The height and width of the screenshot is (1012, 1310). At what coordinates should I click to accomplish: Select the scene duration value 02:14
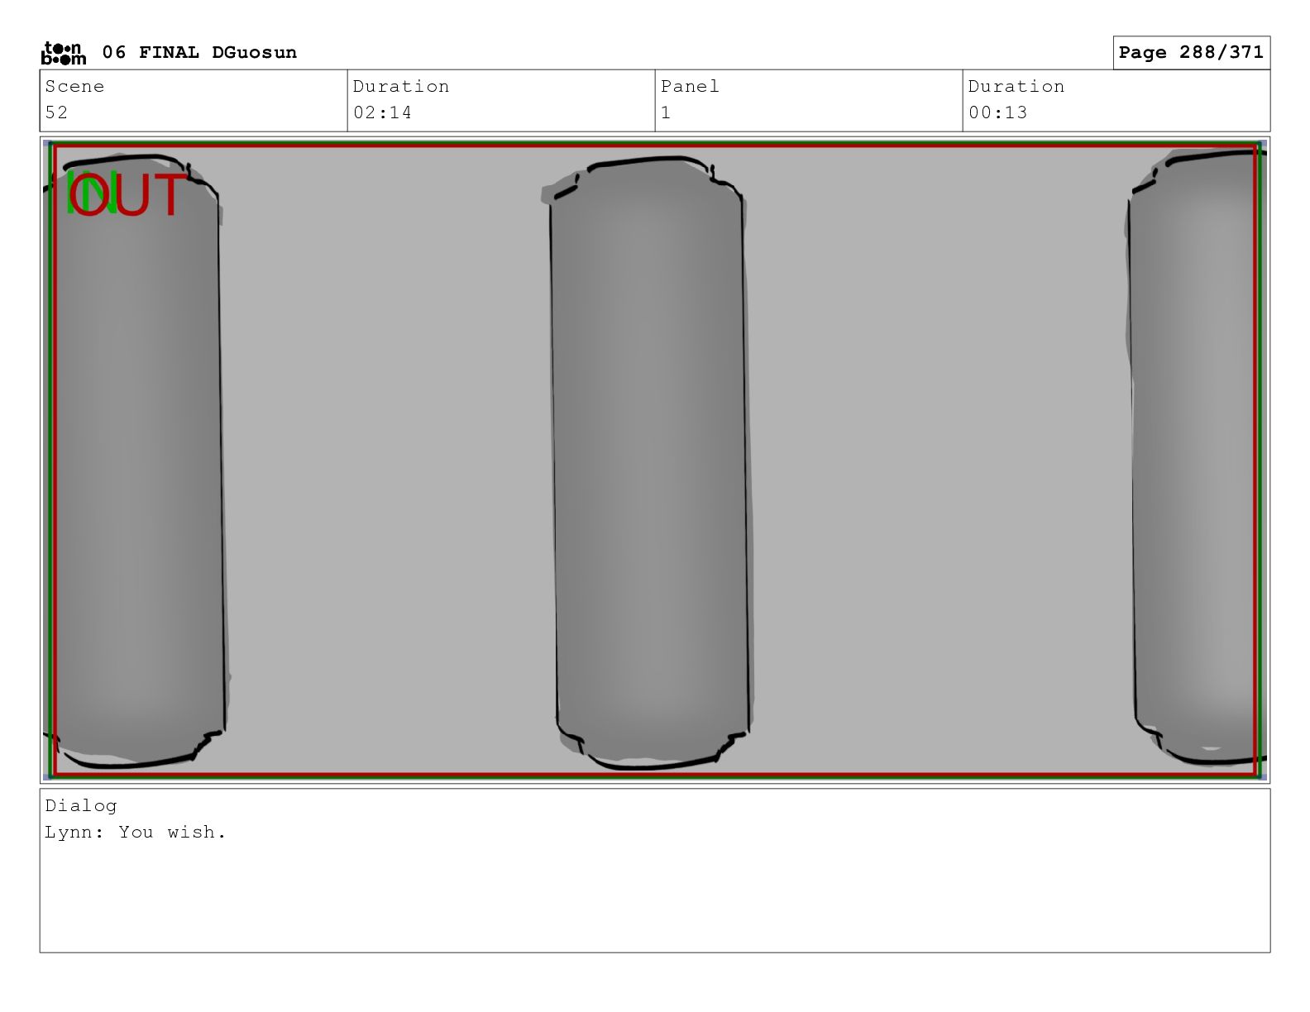382,112
